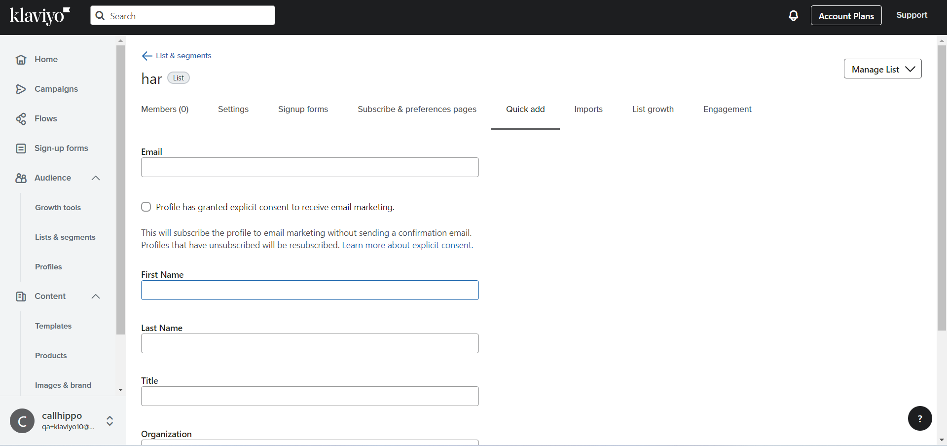Image resolution: width=947 pixels, height=446 pixels.
Task: Click the Account Plans button
Action: [846, 15]
